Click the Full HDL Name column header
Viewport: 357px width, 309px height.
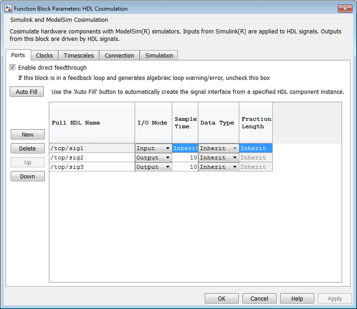click(92, 123)
